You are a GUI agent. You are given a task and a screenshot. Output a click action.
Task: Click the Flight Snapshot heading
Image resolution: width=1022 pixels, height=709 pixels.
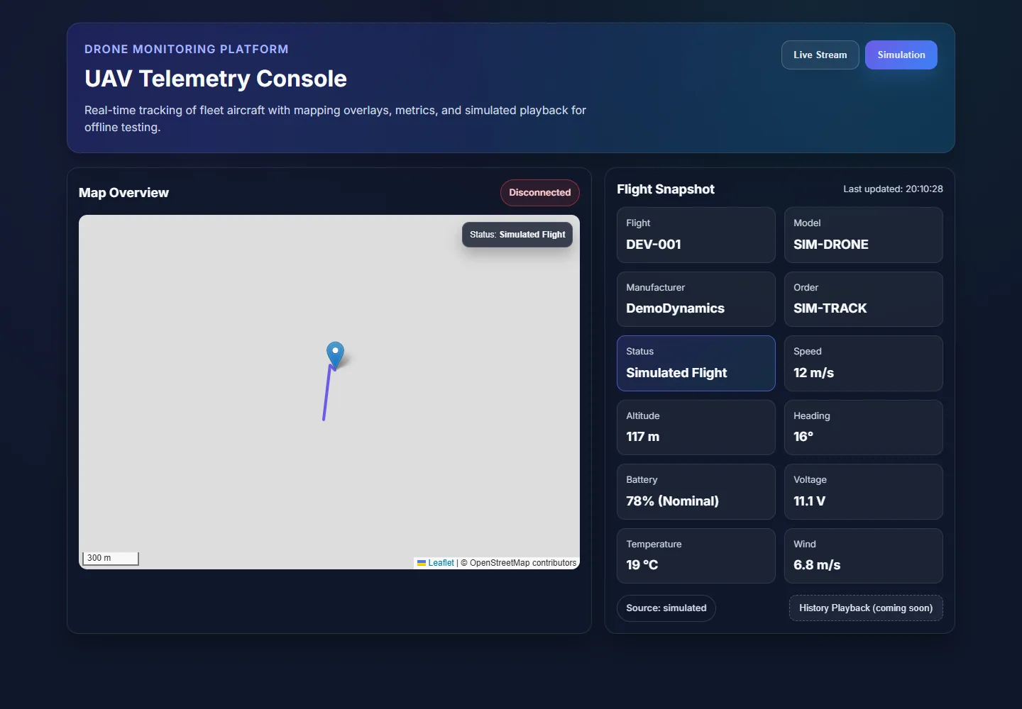click(666, 189)
